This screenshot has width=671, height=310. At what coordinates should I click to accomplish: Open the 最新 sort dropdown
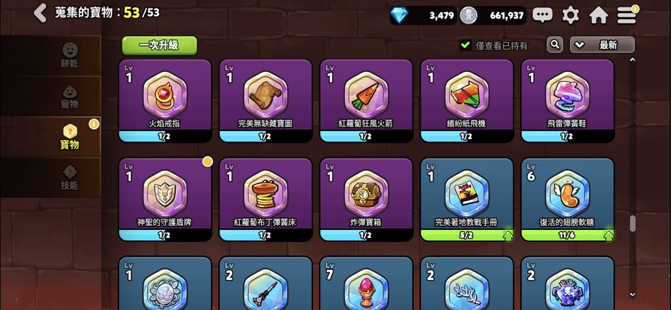[602, 45]
